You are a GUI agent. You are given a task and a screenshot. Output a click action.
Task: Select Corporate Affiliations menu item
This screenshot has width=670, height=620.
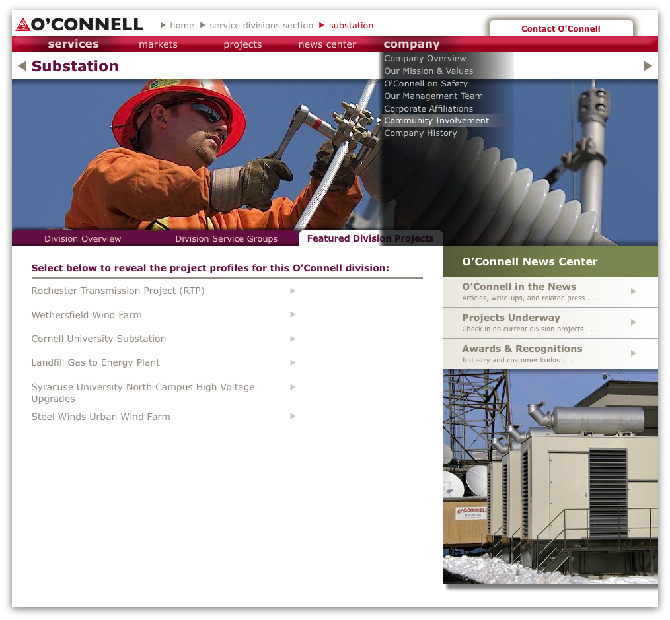429,109
